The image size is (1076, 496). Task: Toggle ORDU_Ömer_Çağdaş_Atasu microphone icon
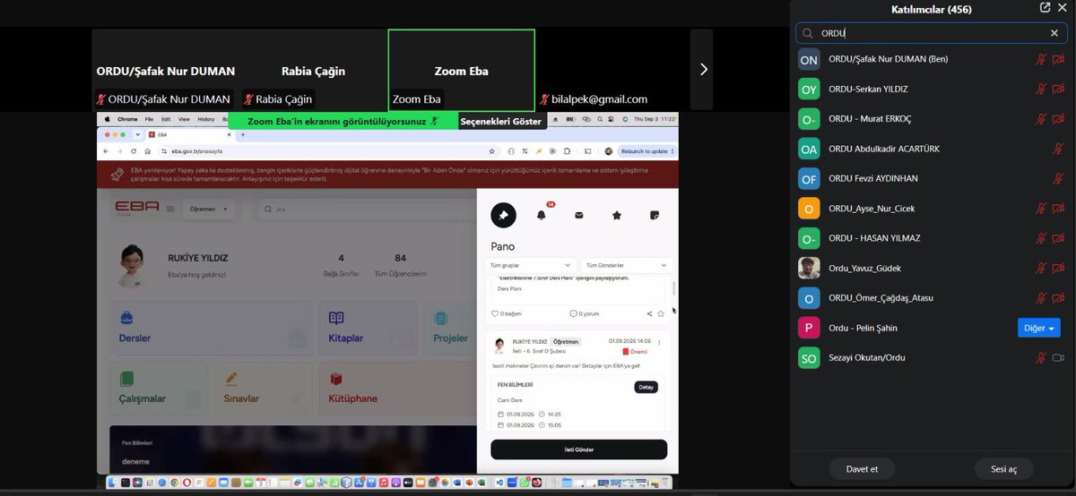1041,298
